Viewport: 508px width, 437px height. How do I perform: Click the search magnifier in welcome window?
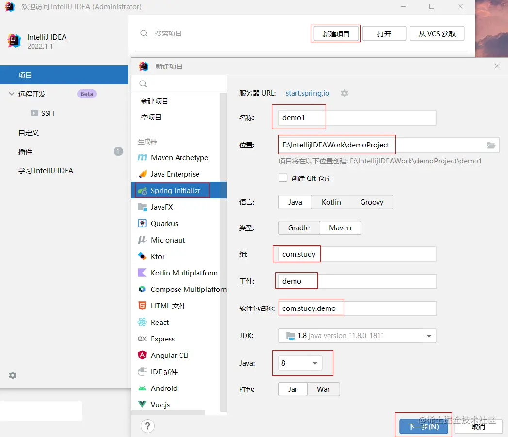144,33
